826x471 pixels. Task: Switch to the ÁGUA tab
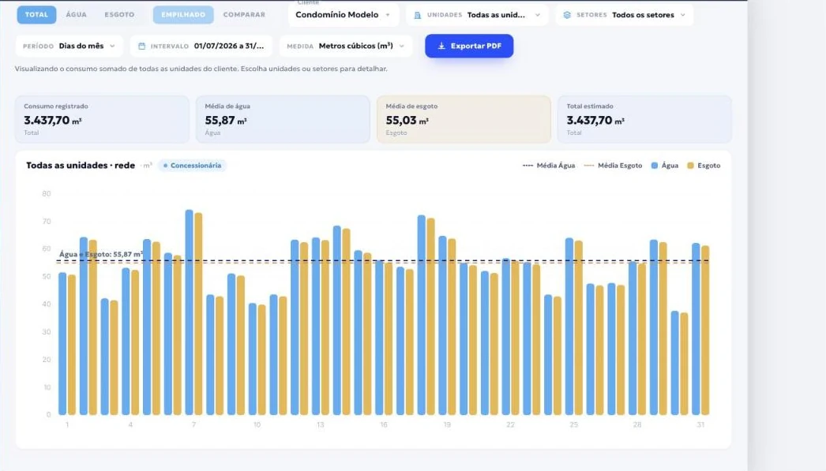click(76, 15)
